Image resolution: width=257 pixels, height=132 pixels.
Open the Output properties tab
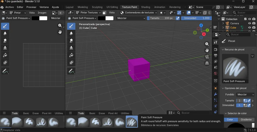point(216,55)
